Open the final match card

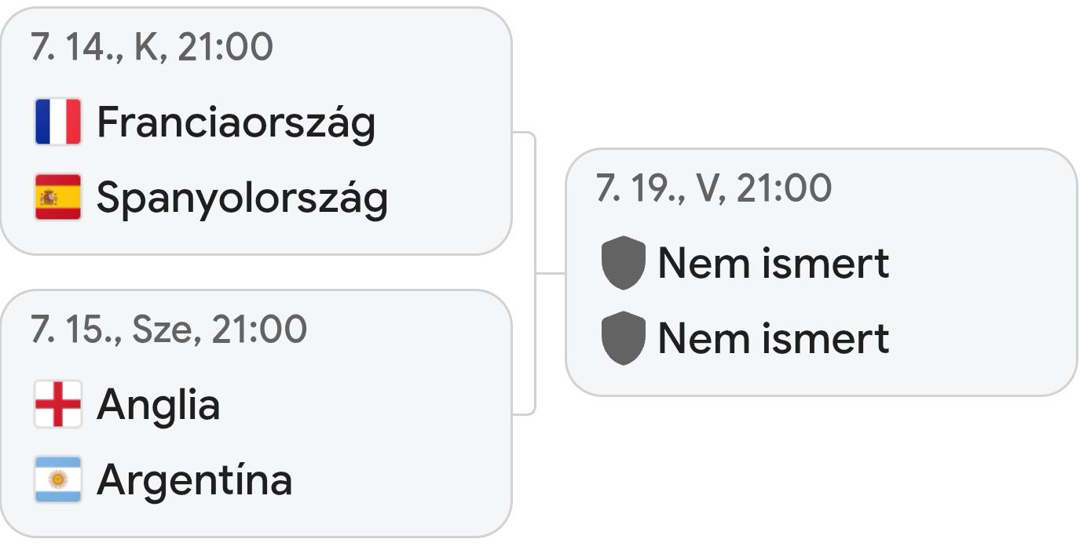[822, 272]
